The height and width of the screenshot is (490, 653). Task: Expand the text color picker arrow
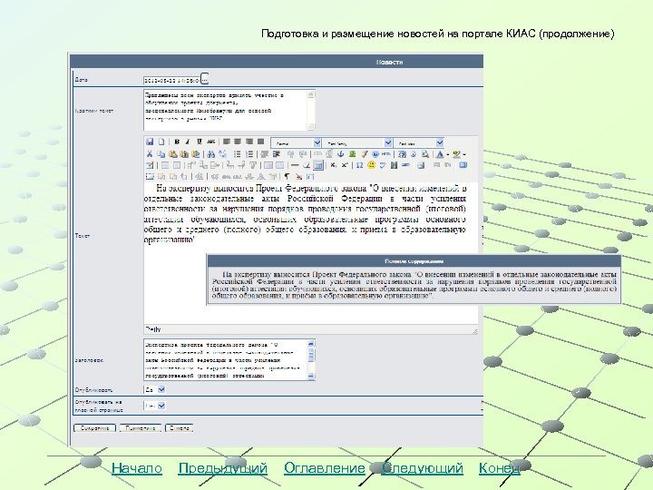tap(447, 154)
